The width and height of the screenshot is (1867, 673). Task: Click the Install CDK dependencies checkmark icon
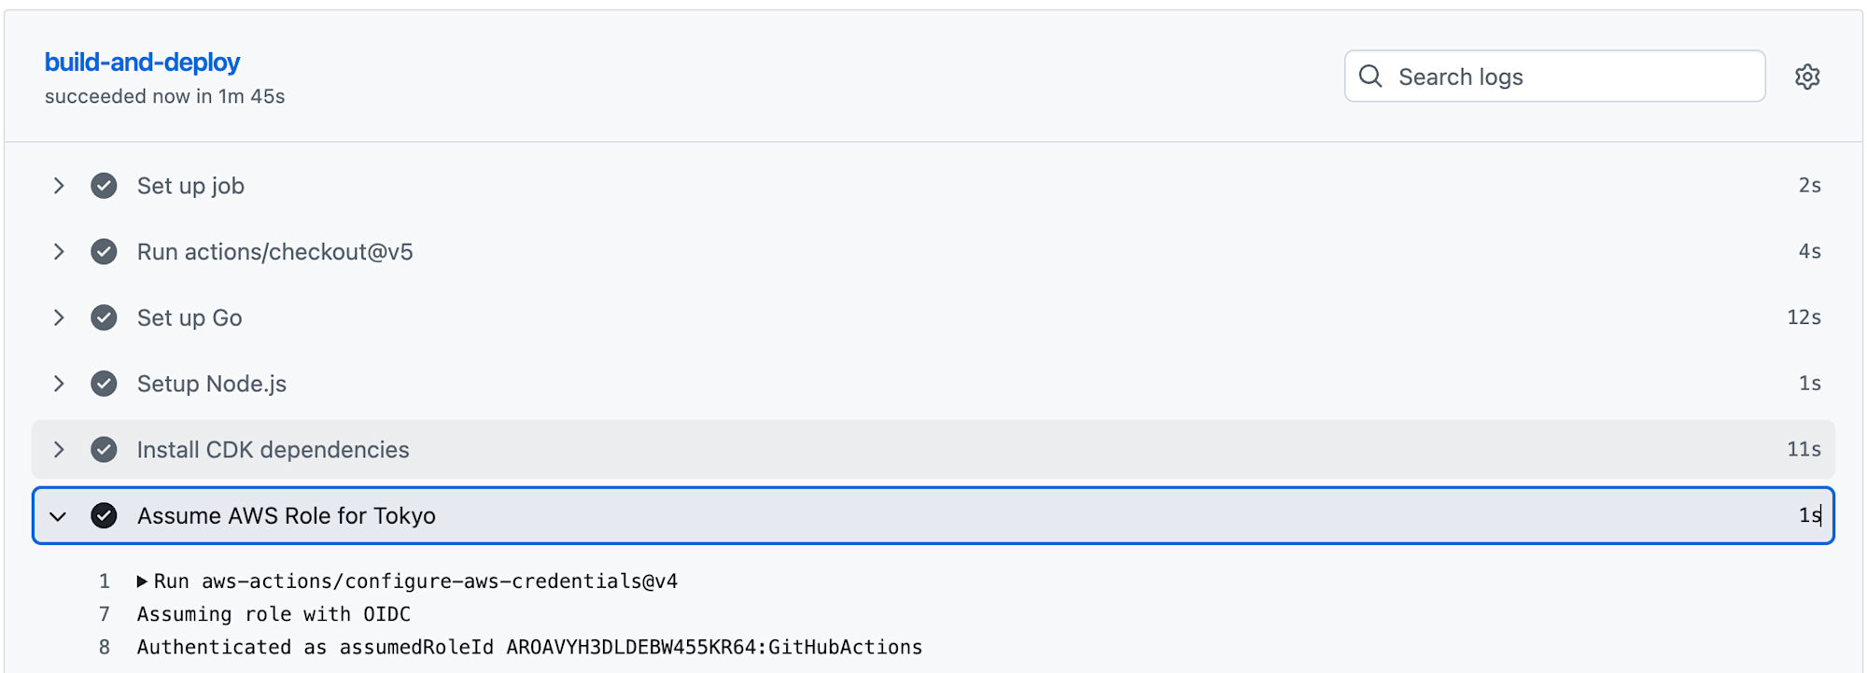pyautogui.click(x=104, y=450)
